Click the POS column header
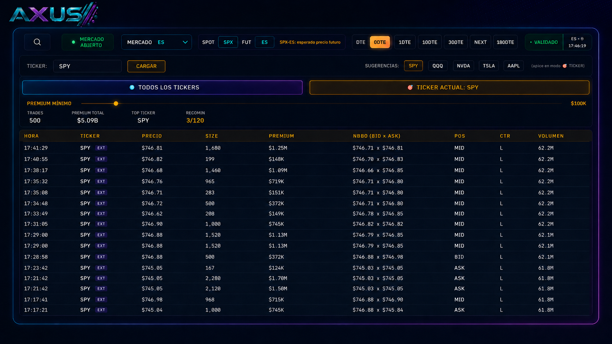Screen dimensions: 612x344 [x=460, y=136]
